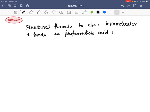150x112 pixels.
Task: Select the Highlighter tool
Action: coord(38,12)
